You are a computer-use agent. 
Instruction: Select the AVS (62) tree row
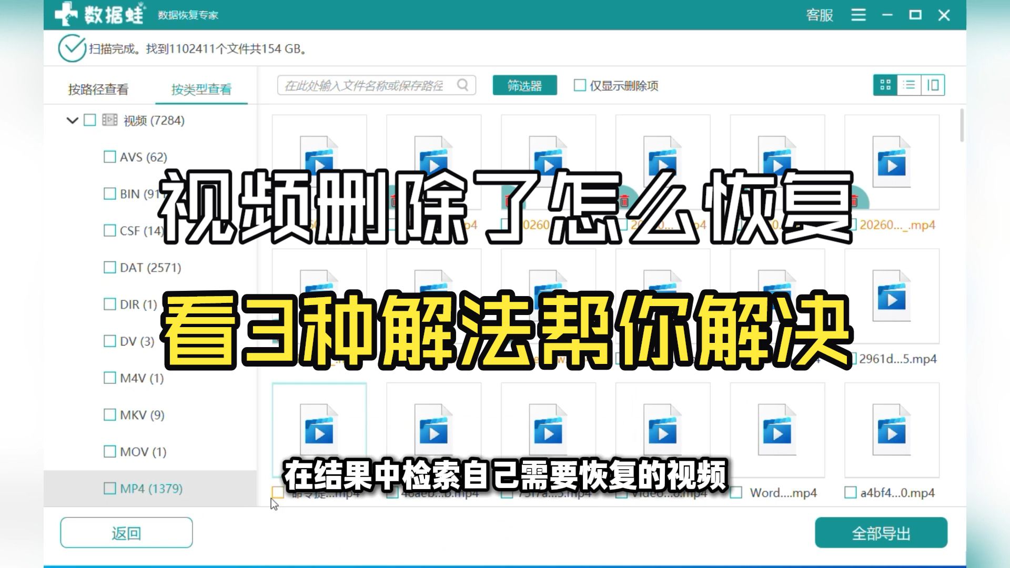click(150, 157)
